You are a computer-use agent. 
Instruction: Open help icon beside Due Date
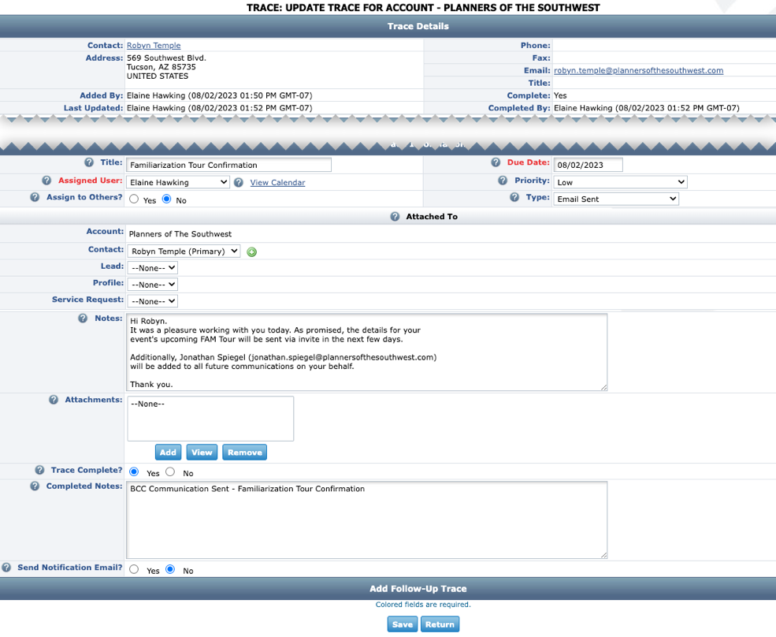[x=496, y=162]
